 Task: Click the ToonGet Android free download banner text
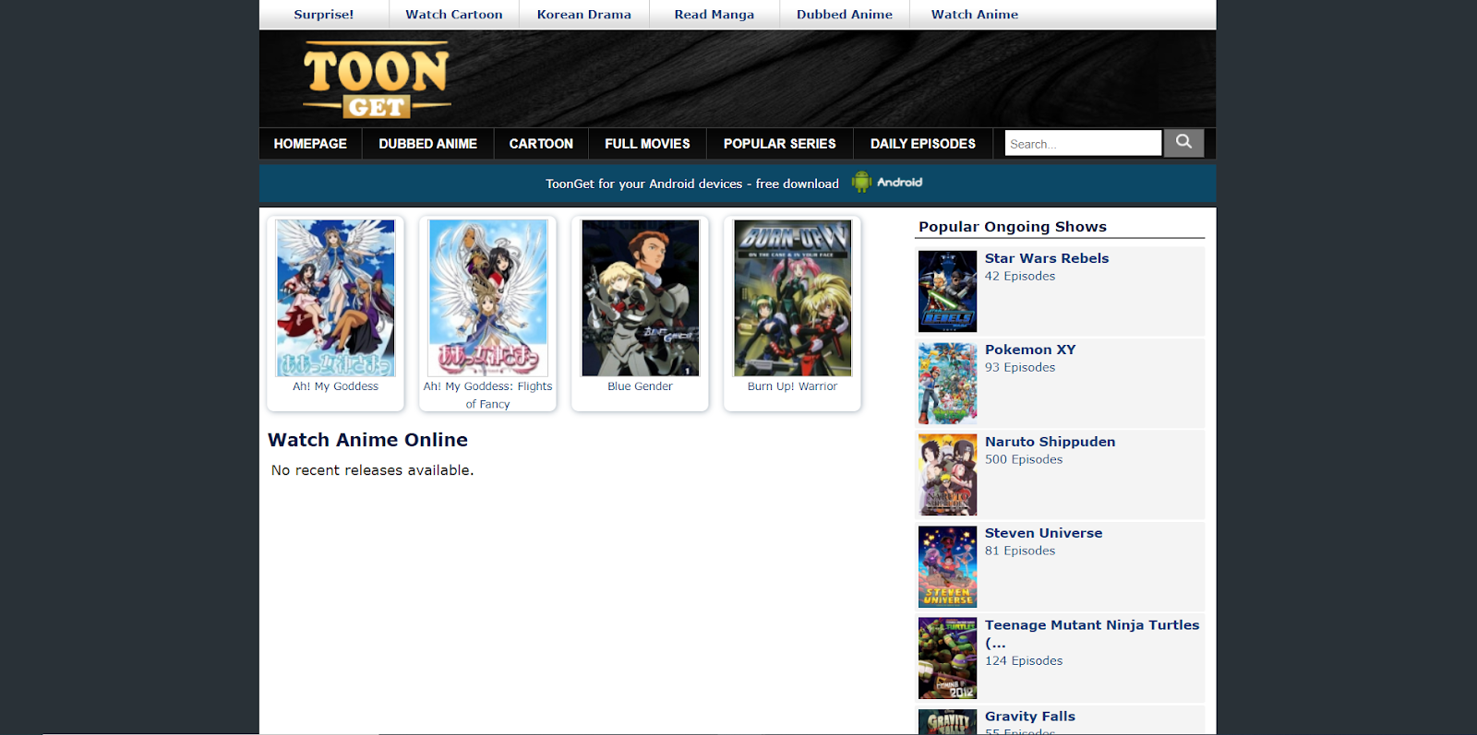[x=692, y=184]
